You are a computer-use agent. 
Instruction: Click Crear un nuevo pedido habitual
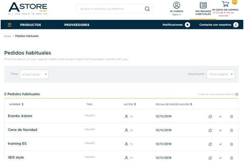pyautogui.click(x=218, y=94)
